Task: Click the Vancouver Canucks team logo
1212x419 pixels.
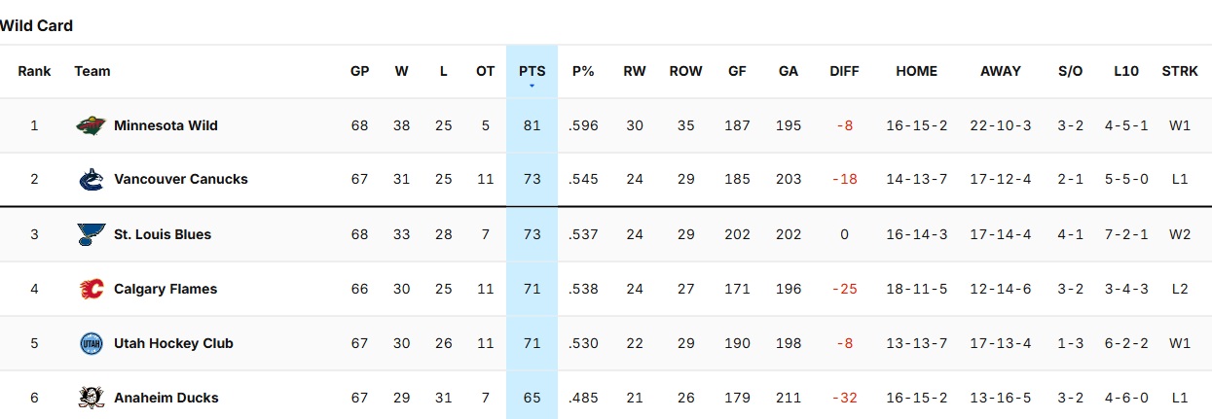Action: tap(91, 180)
